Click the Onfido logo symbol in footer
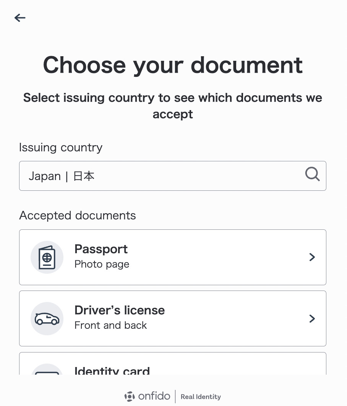 tap(130, 396)
